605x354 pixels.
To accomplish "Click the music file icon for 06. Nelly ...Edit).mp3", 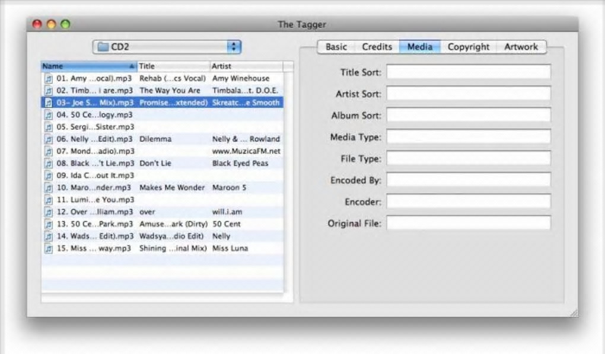I will 49,139.
